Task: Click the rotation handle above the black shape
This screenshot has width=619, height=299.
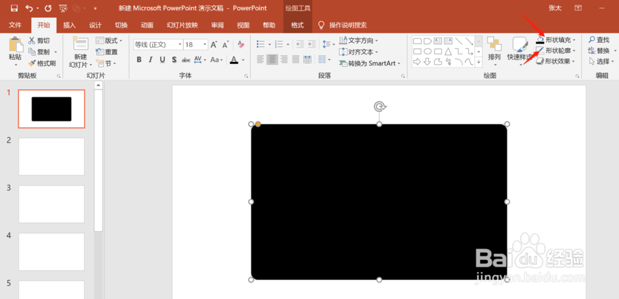Action: (x=379, y=106)
